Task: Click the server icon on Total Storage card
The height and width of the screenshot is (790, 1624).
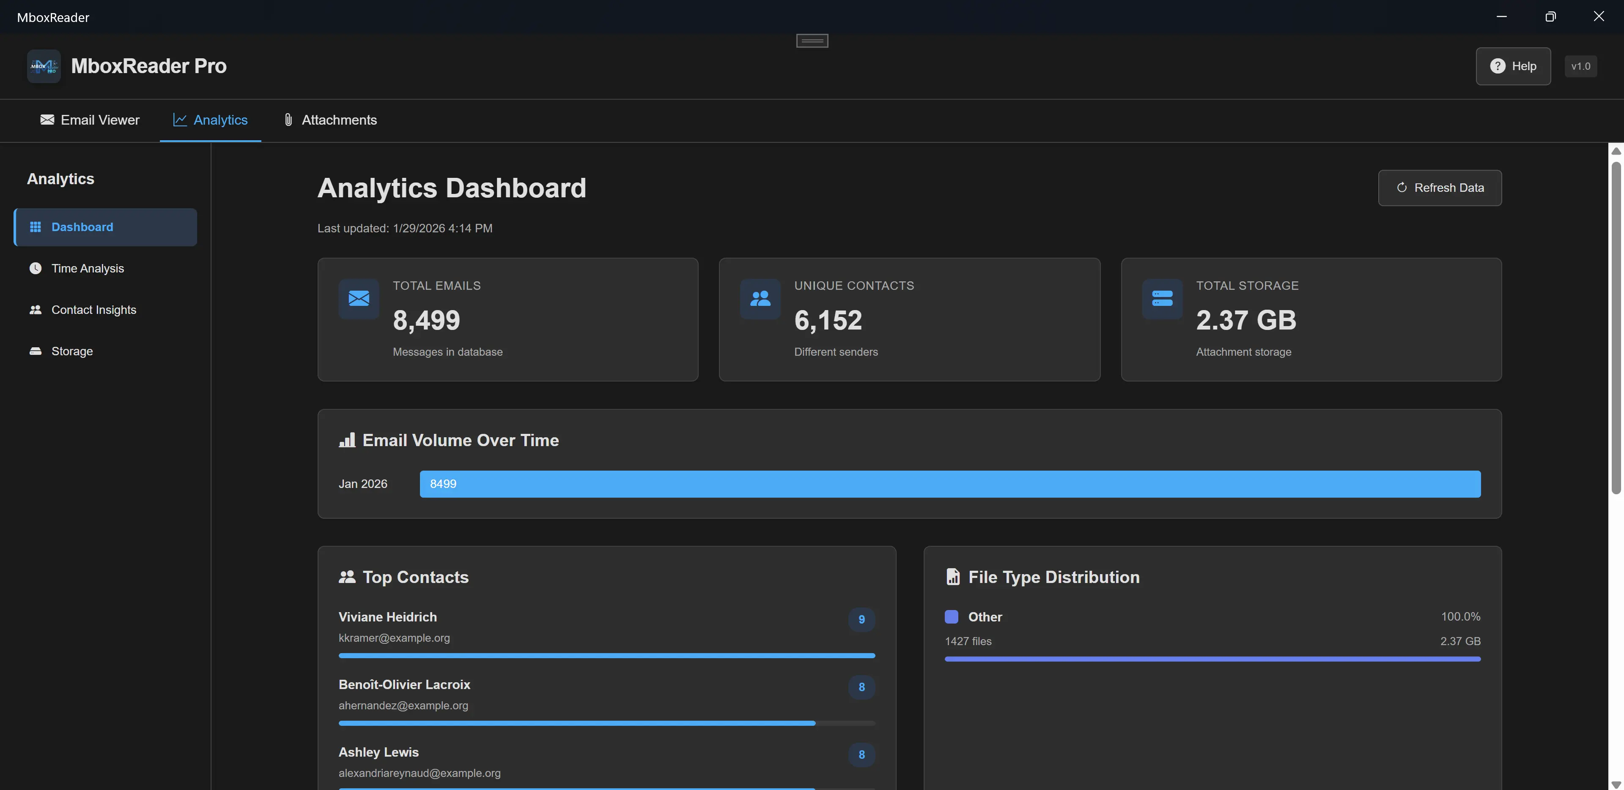Action: (x=1161, y=299)
